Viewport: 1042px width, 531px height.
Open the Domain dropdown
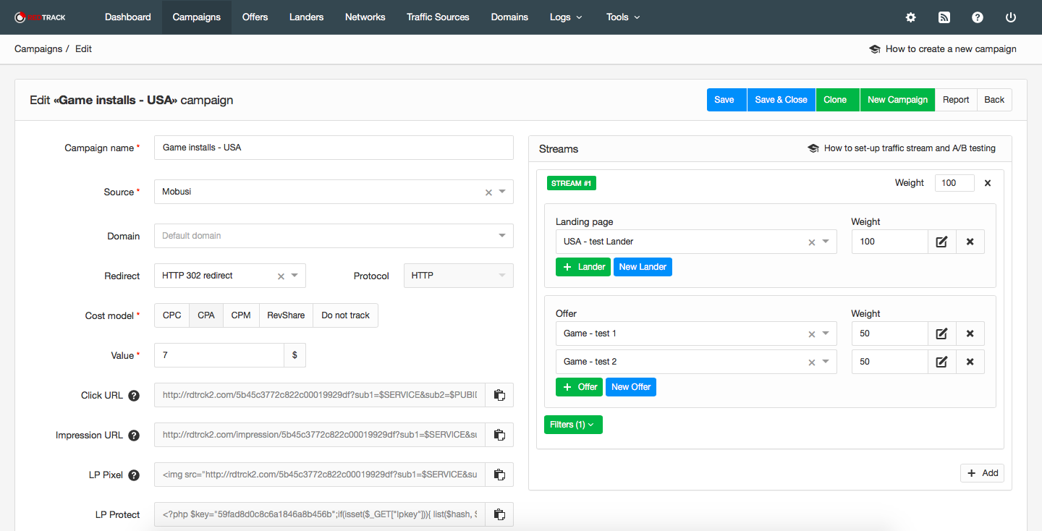point(334,236)
